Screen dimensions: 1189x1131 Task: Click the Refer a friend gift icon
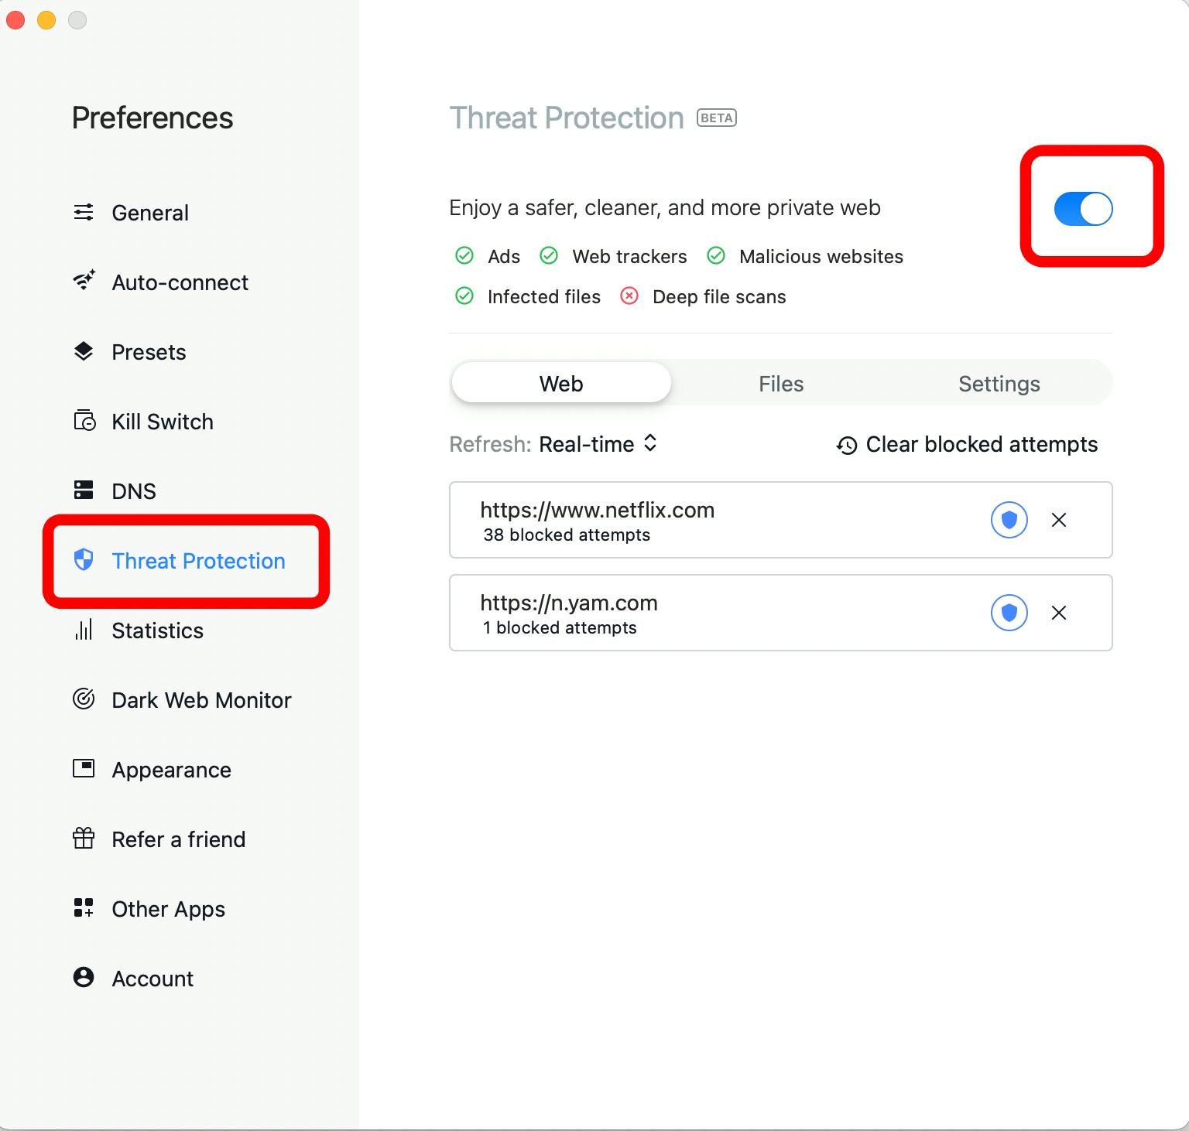pyautogui.click(x=84, y=839)
